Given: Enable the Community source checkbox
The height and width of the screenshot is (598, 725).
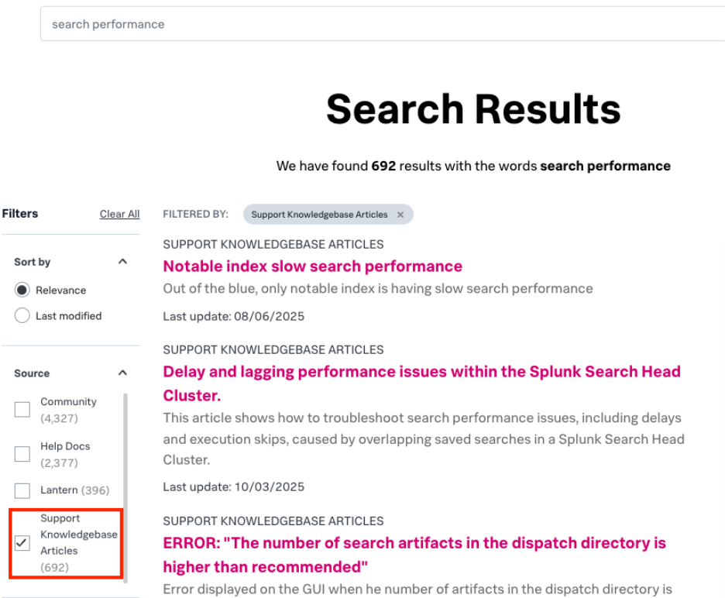Looking at the screenshot, I should click(x=22, y=410).
